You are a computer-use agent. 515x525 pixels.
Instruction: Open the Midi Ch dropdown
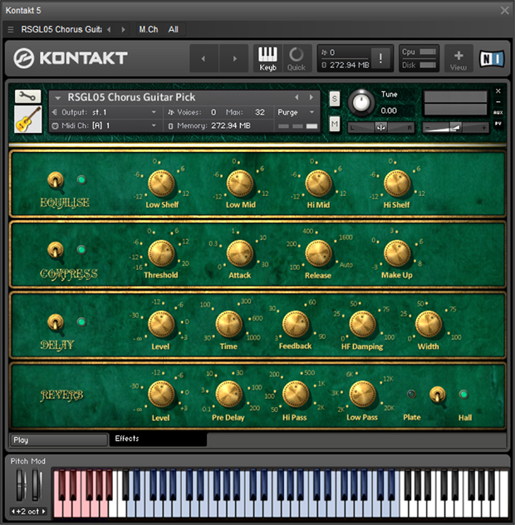[x=105, y=125]
